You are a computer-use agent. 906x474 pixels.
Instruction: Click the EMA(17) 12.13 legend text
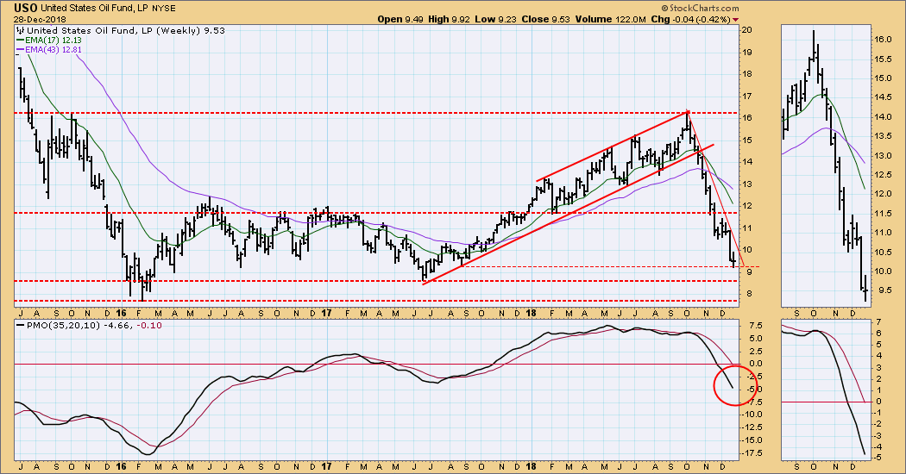click(x=53, y=40)
